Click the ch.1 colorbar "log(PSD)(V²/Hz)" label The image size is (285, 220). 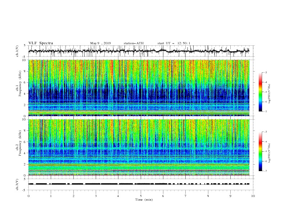[x=270, y=94]
